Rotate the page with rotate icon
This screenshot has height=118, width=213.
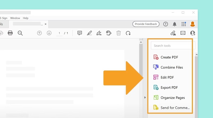click(x=128, y=33)
